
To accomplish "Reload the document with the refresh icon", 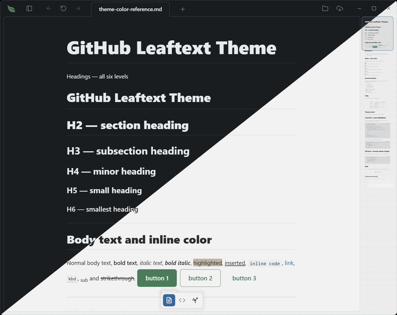I will pos(63,9).
